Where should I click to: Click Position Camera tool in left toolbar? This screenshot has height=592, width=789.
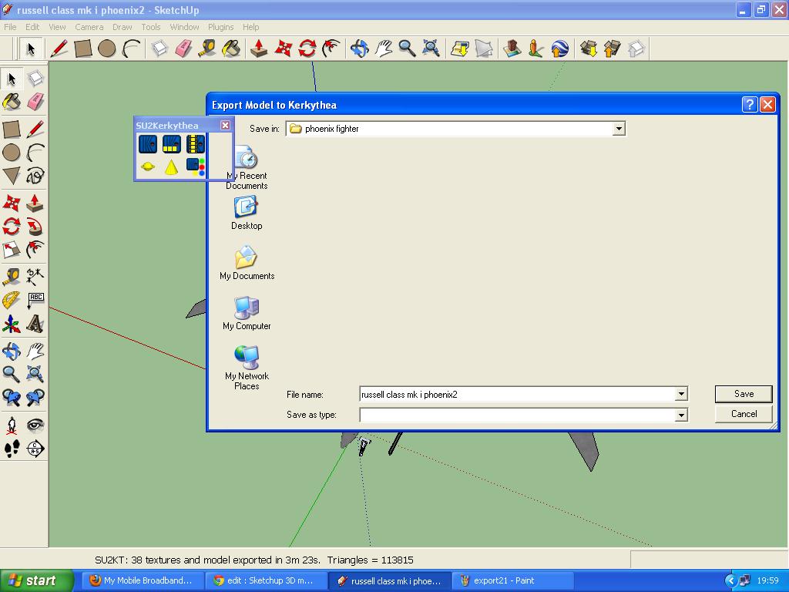pyautogui.click(x=12, y=425)
